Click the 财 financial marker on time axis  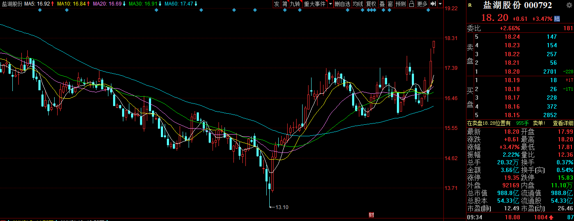coord(371,215)
